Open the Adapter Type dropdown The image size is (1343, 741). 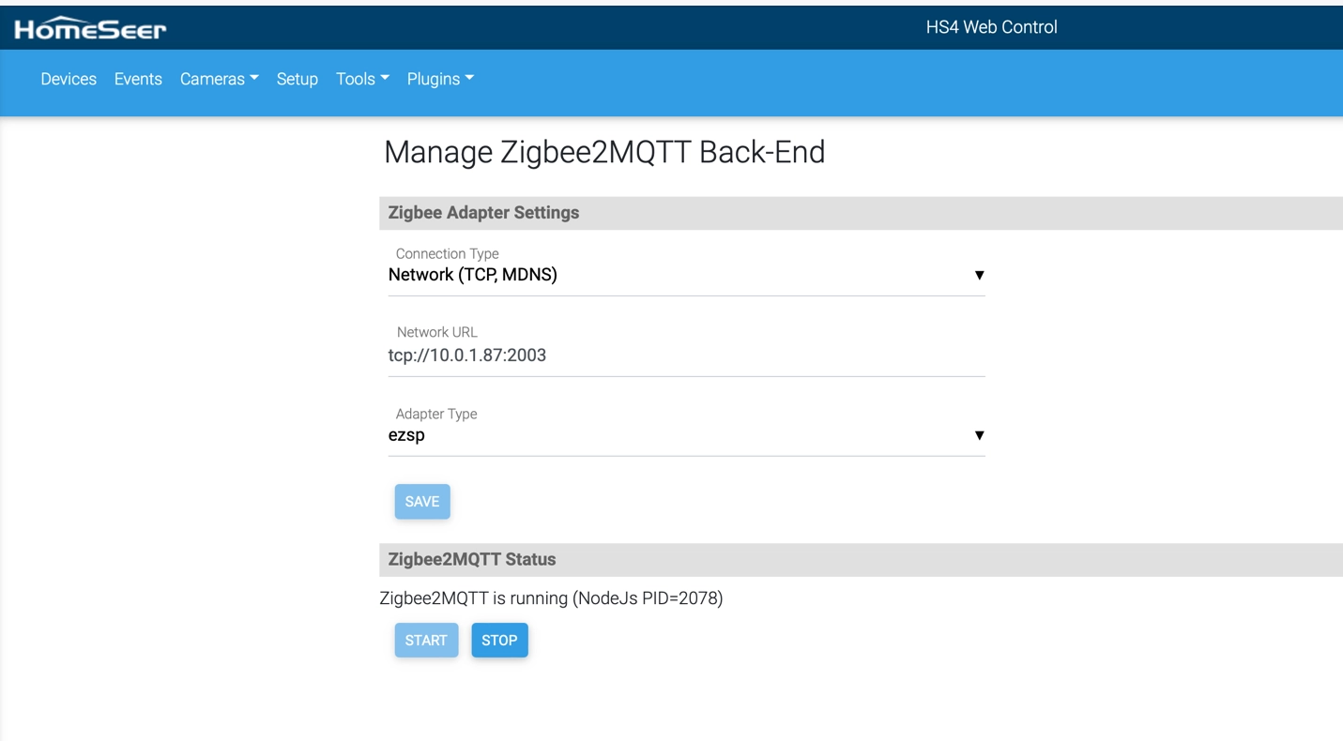(686, 435)
